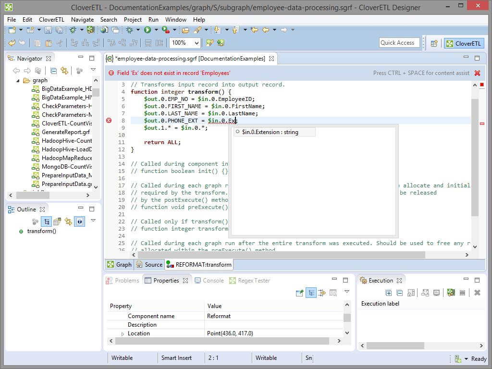Image resolution: width=492 pixels, height=369 pixels.
Task: Switch to the Source tab
Action: [x=149, y=265]
